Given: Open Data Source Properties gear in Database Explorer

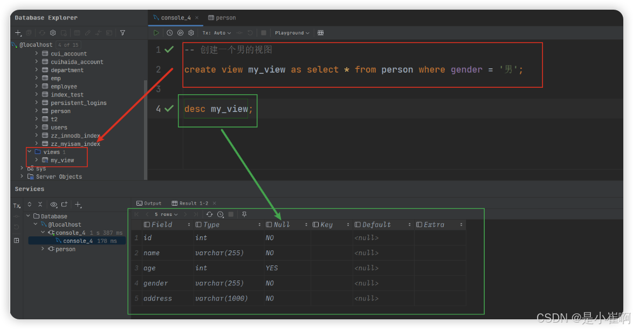Looking at the screenshot, I should pyautogui.click(x=53, y=33).
